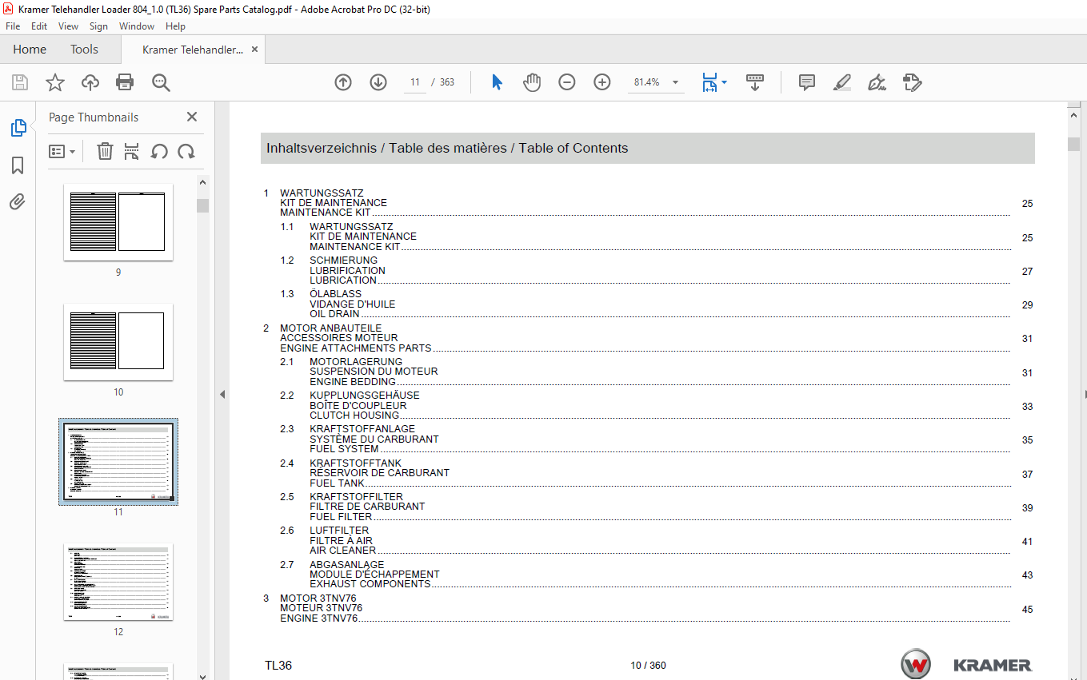Open fit page options dropdown arrow
Image resolution: width=1087 pixels, height=680 pixels.
tap(724, 82)
